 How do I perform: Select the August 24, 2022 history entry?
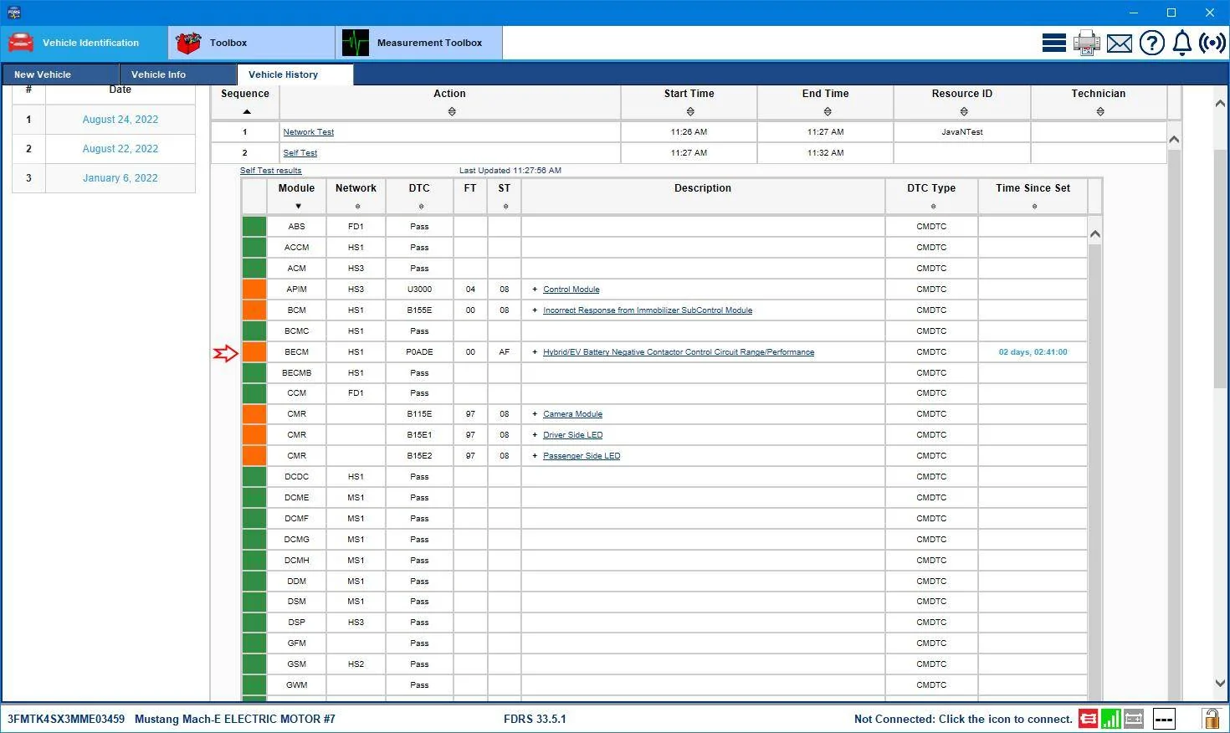click(120, 120)
